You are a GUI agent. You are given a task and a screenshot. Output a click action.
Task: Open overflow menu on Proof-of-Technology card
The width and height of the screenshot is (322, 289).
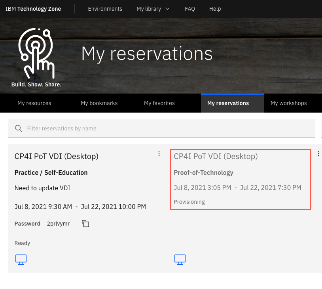pyautogui.click(x=318, y=154)
